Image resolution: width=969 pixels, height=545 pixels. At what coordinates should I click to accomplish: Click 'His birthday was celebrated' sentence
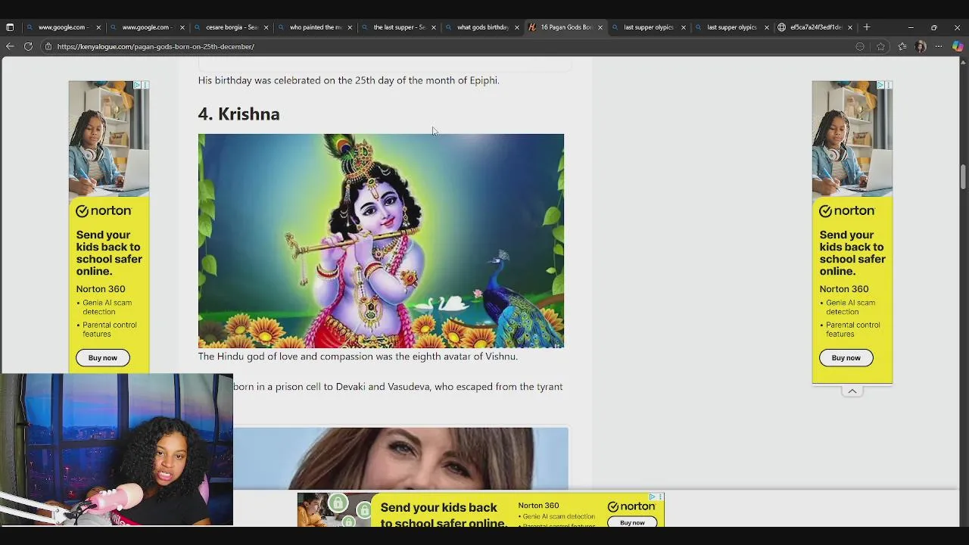pyautogui.click(x=348, y=80)
